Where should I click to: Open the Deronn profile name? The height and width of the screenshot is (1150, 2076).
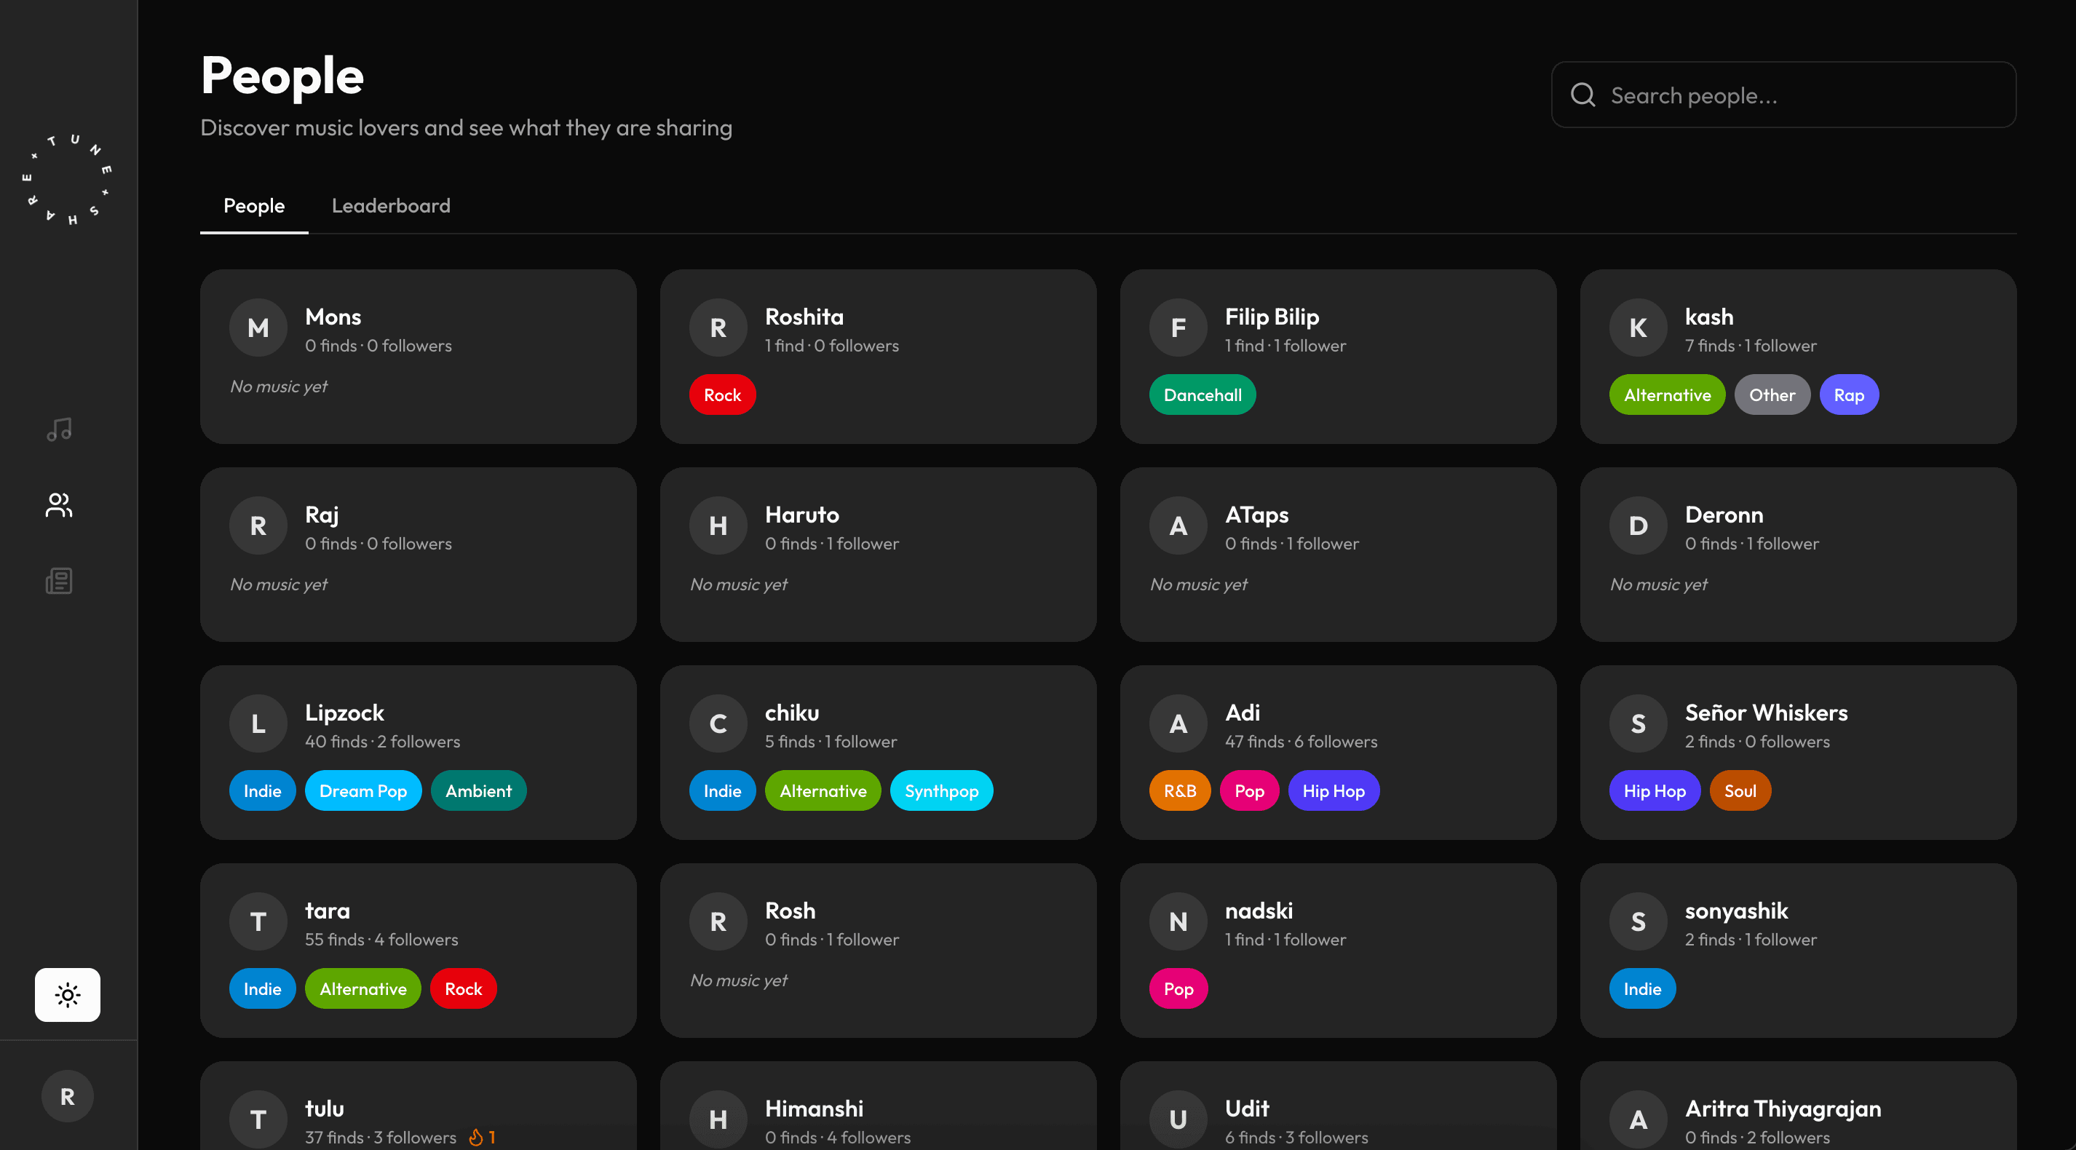(x=1724, y=514)
